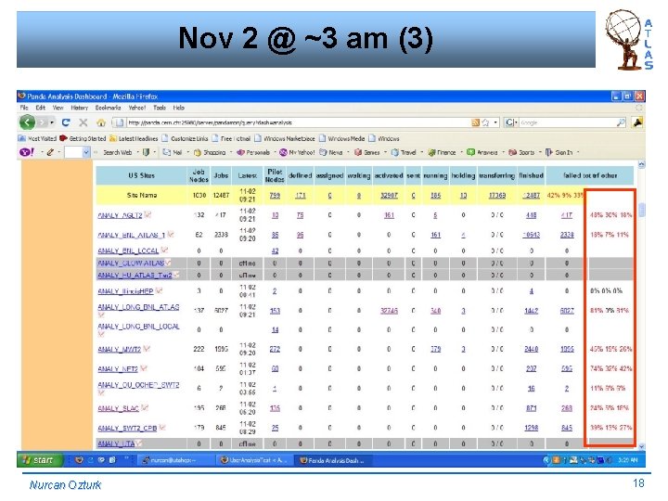
Task: Go to the Home page icon
Action: [101, 122]
